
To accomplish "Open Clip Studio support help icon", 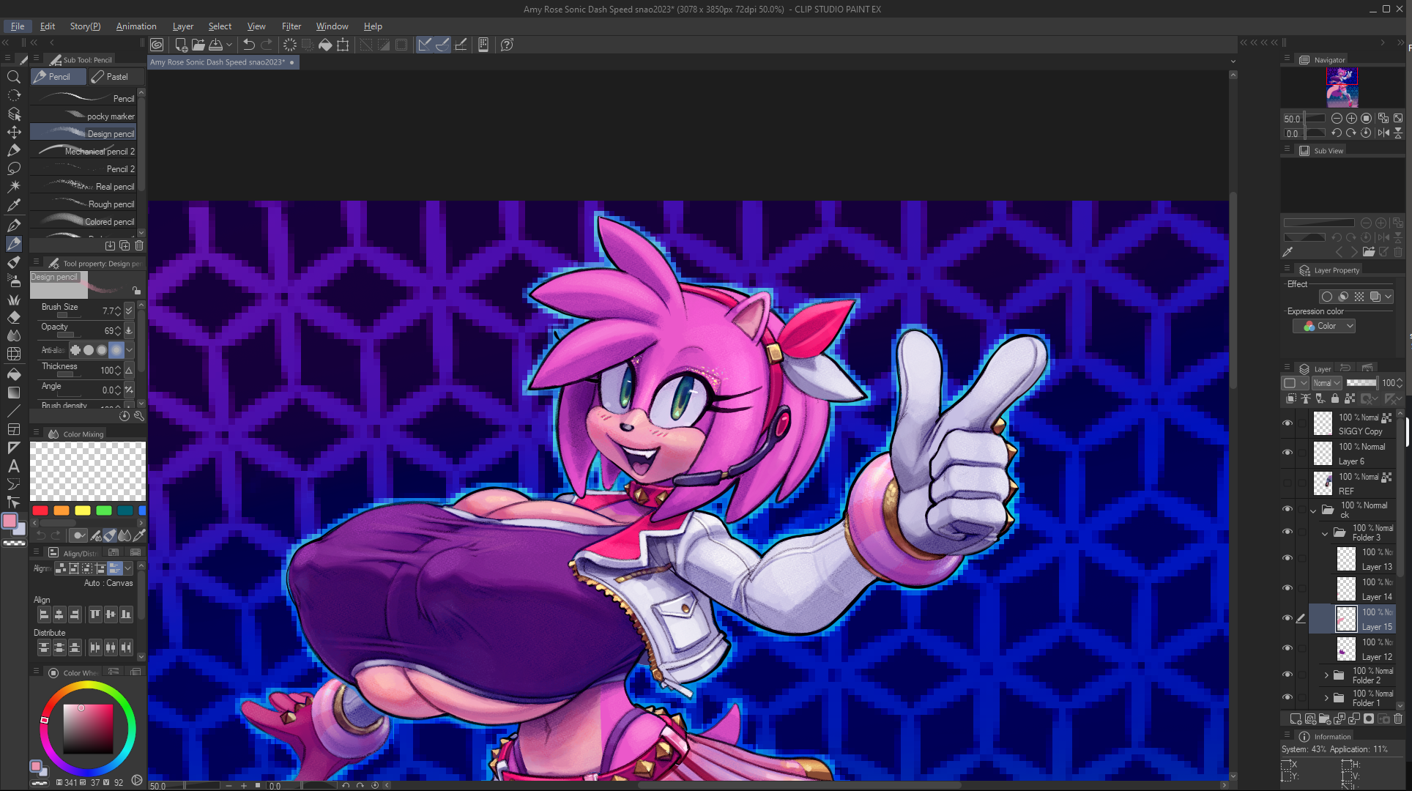I will [x=507, y=45].
